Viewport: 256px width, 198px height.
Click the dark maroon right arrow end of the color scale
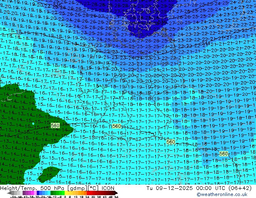point(116,193)
